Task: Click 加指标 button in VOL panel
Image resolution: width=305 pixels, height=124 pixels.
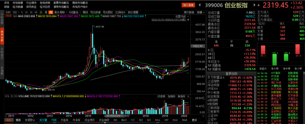Action: click(x=172, y=96)
